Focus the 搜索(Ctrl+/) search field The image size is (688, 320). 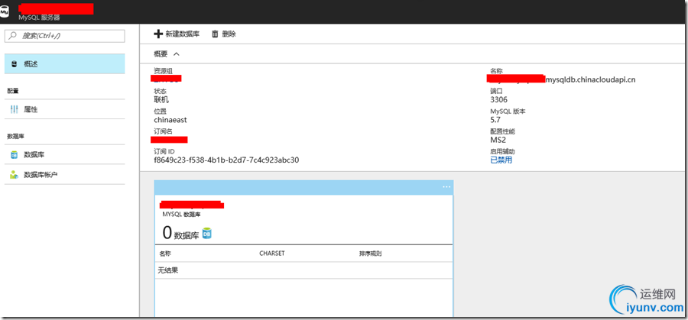tap(64, 36)
